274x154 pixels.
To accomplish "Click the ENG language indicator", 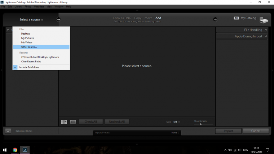I will click(x=246, y=150).
